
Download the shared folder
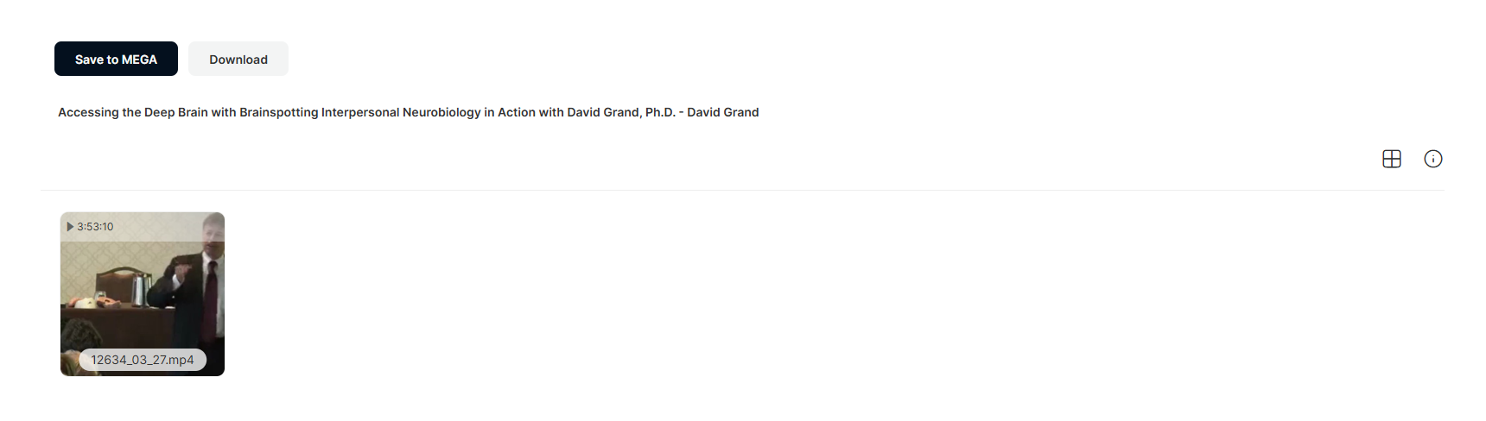coord(238,59)
